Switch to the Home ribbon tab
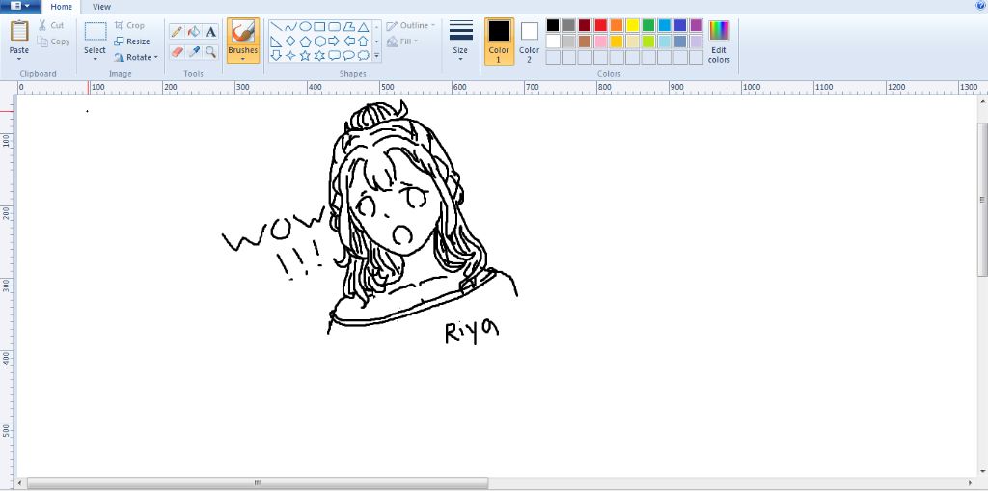The image size is (988, 491). click(x=61, y=7)
